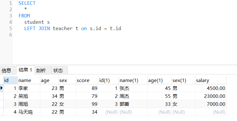Select score cell 34
Screen dimensions: 237x121
(87, 112)
